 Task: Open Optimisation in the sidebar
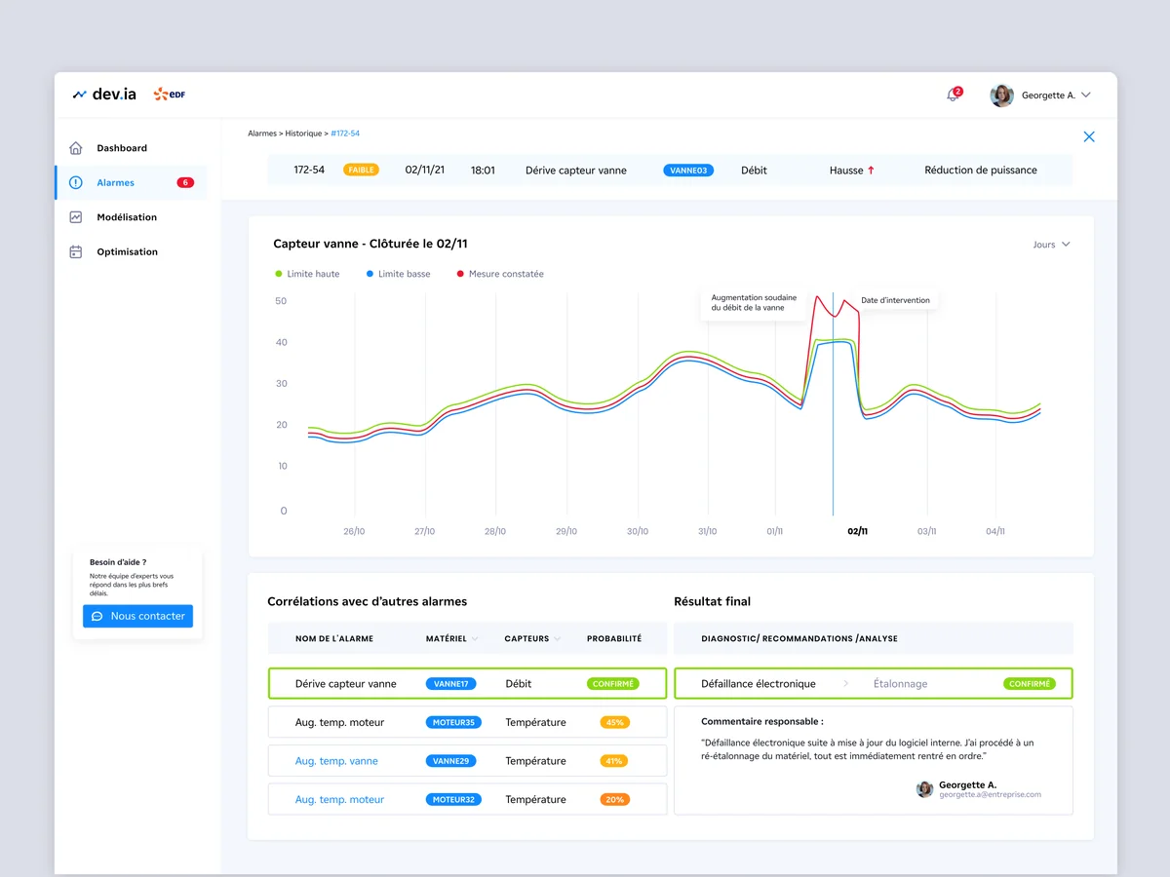(127, 251)
